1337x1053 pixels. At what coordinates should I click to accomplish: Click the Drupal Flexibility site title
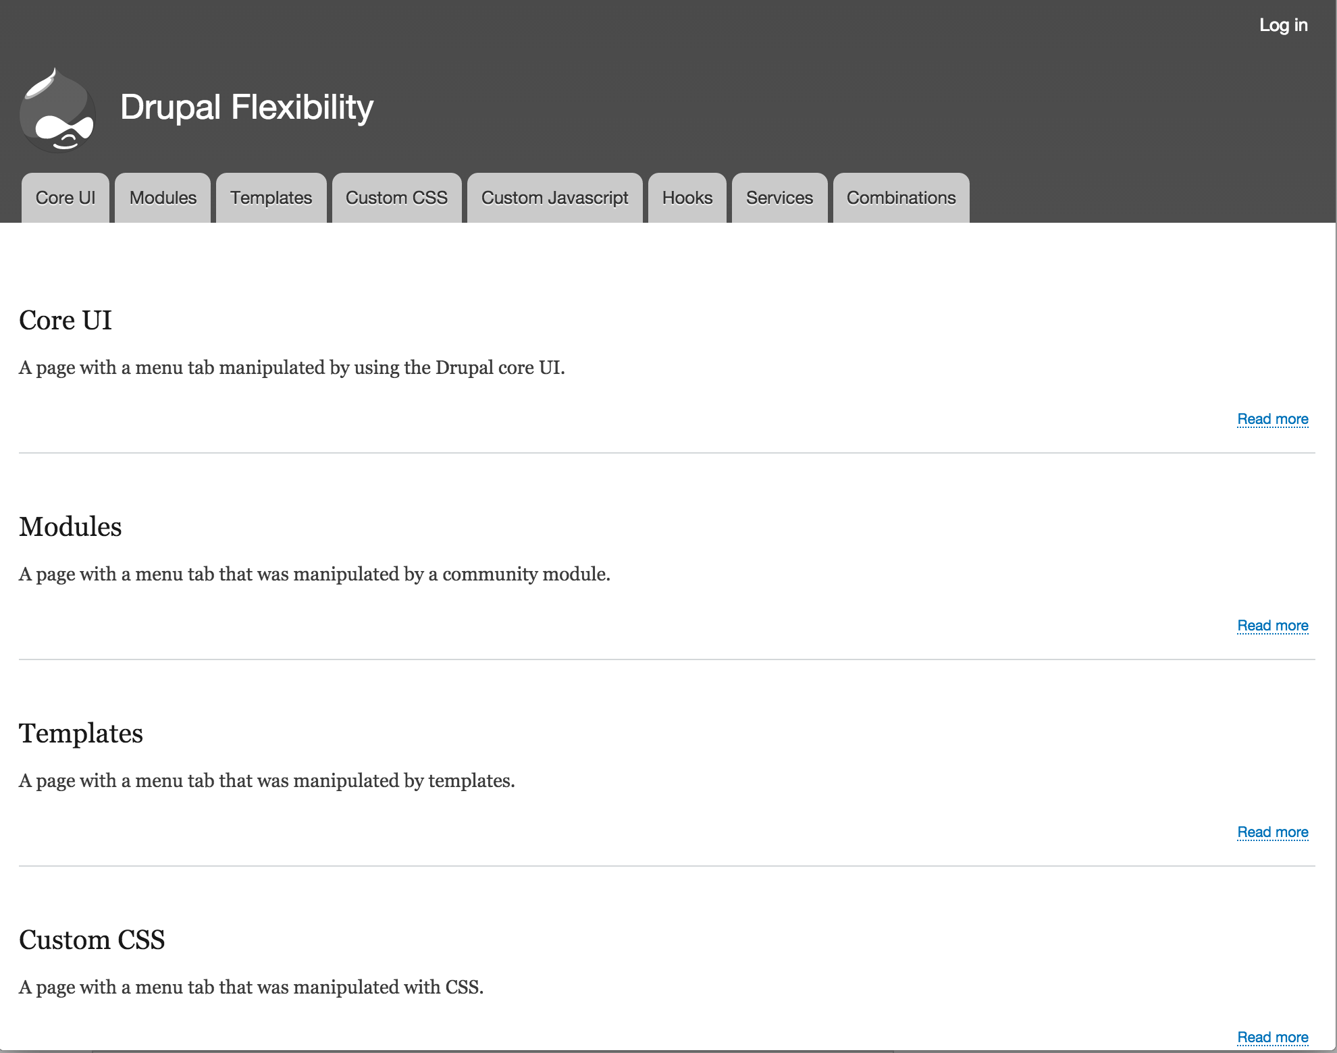coord(247,106)
